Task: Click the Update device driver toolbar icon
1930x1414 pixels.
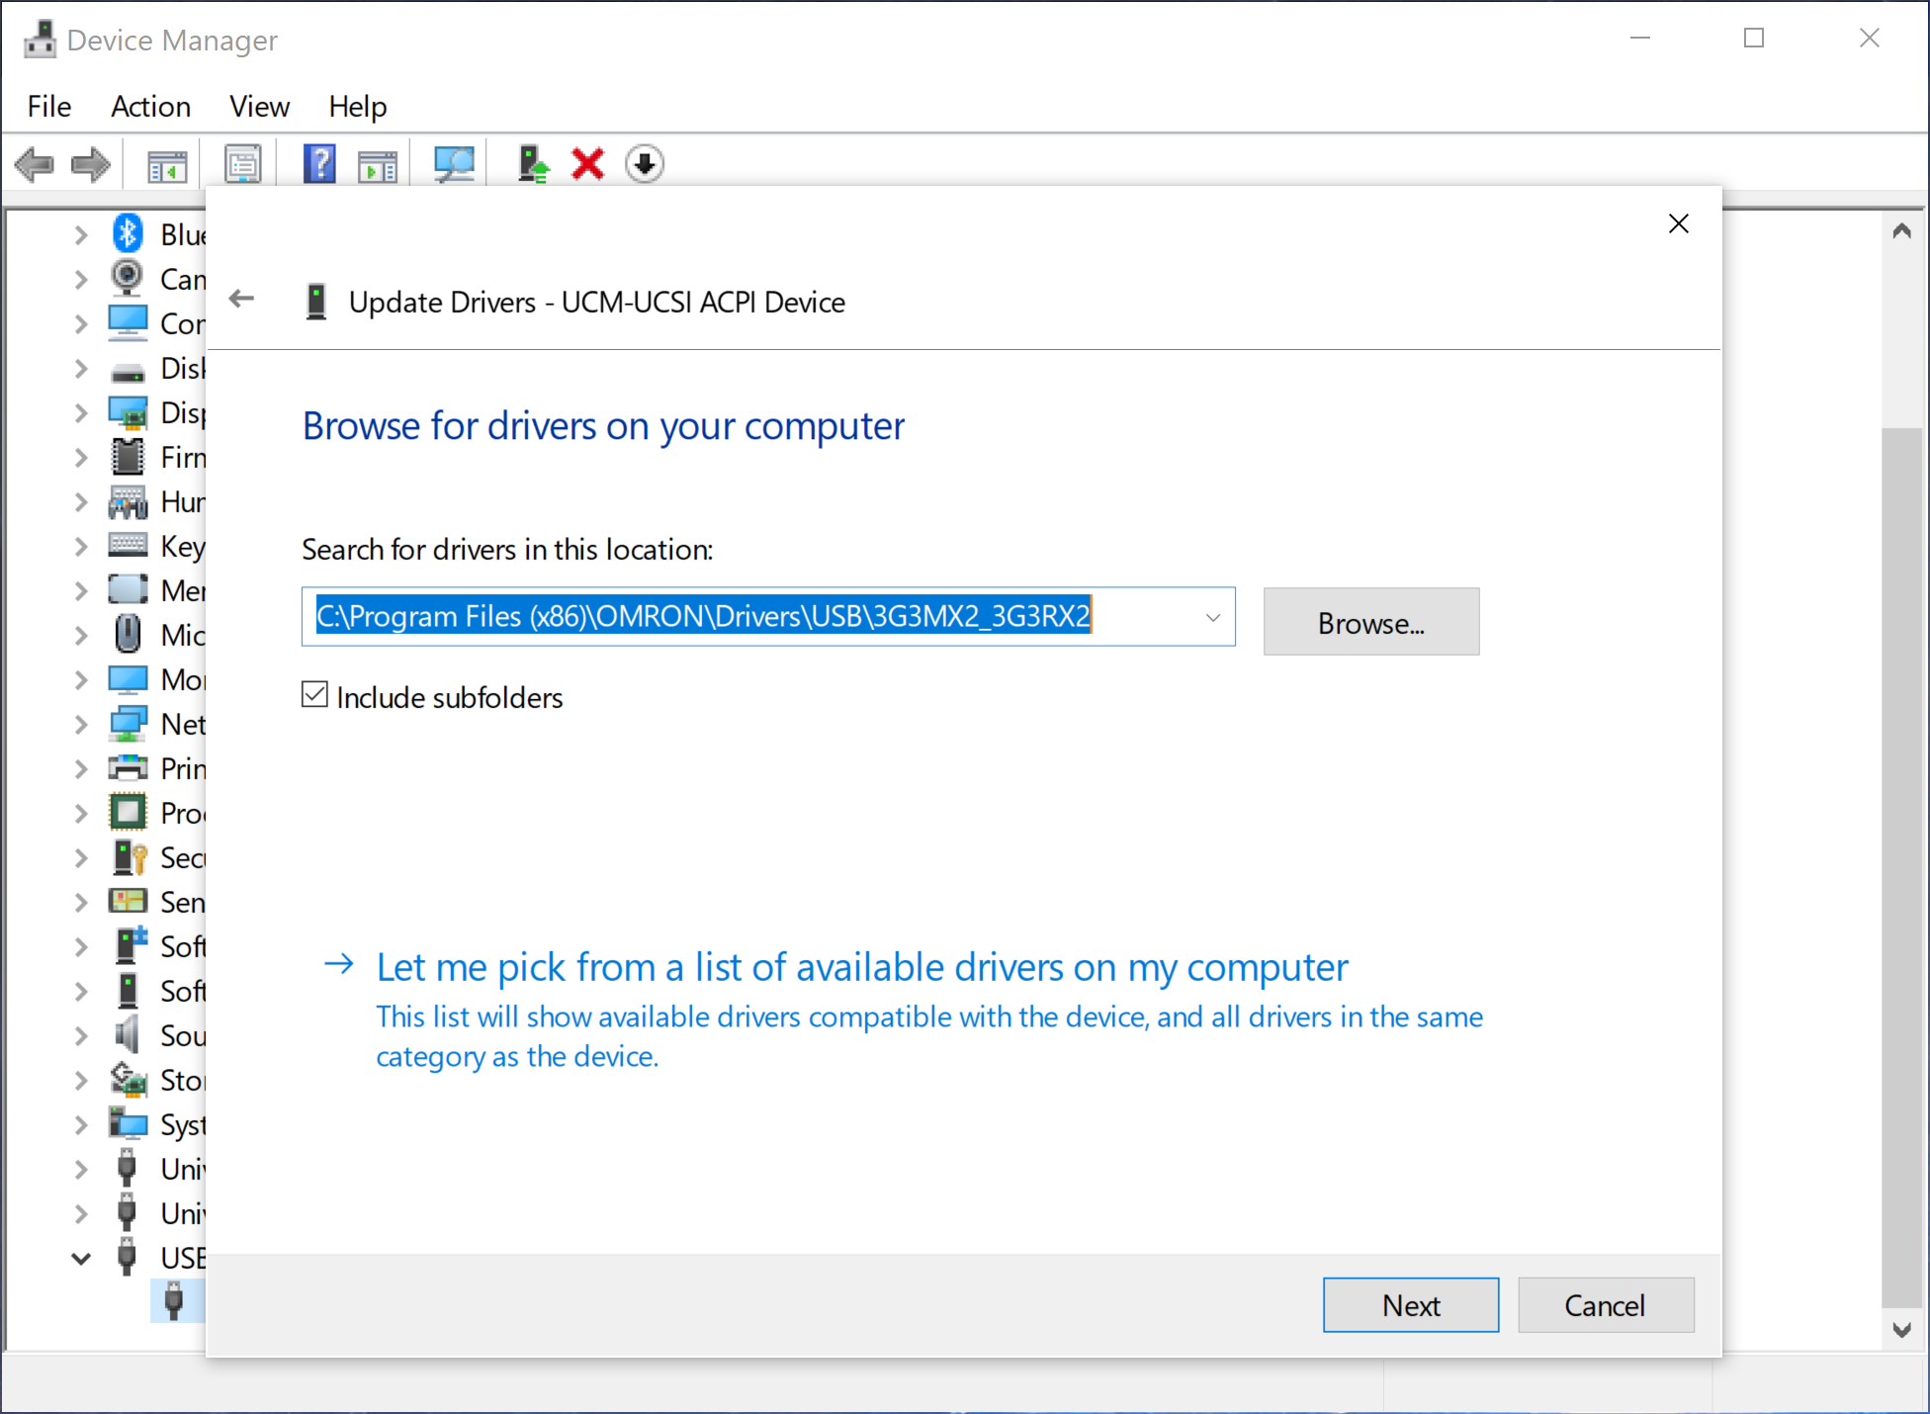Action: pos(533,164)
